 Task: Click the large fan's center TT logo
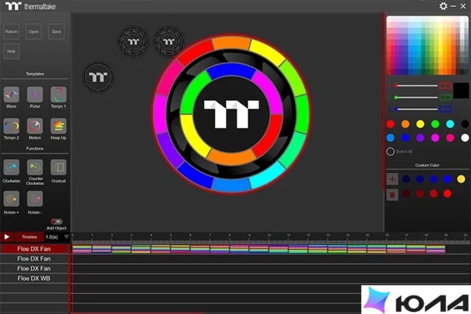pyautogui.click(x=231, y=114)
